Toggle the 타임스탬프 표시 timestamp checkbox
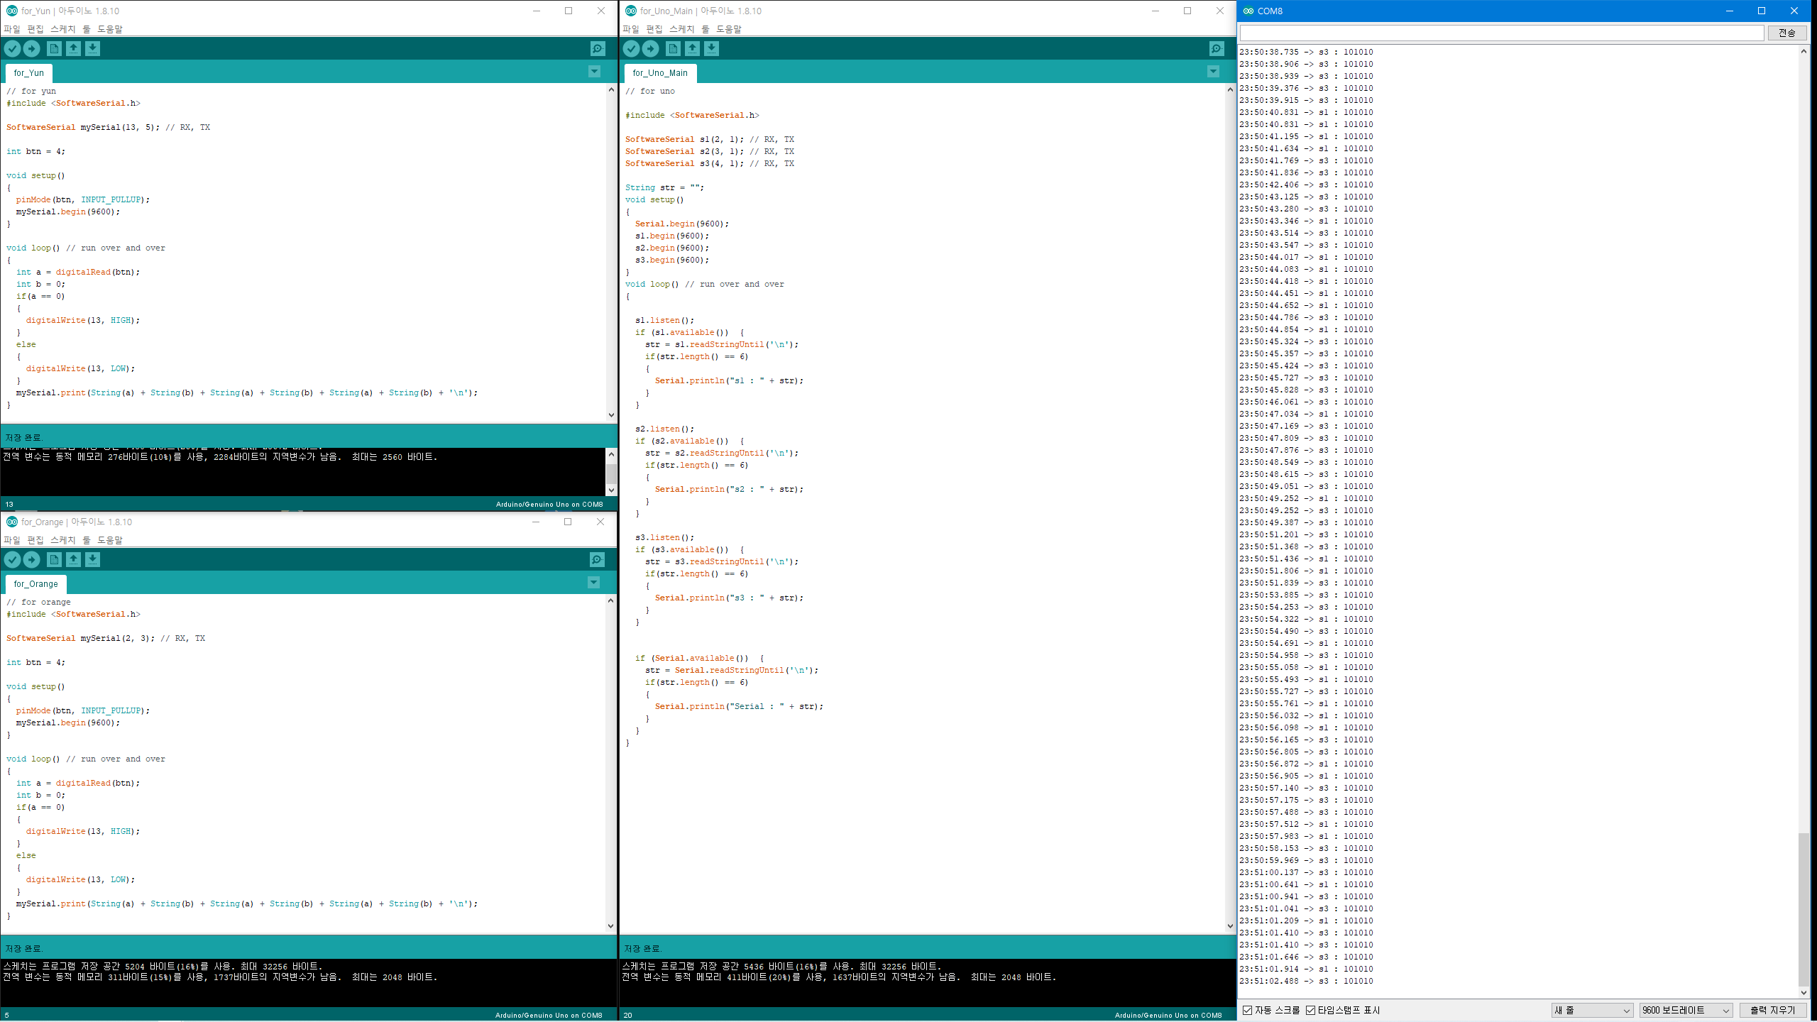 coord(1310,1010)
